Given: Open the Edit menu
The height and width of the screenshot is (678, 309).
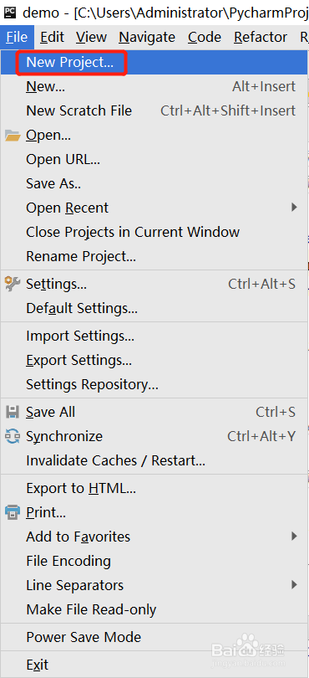Looking at the screenshot, I should (x=53, y=37).
